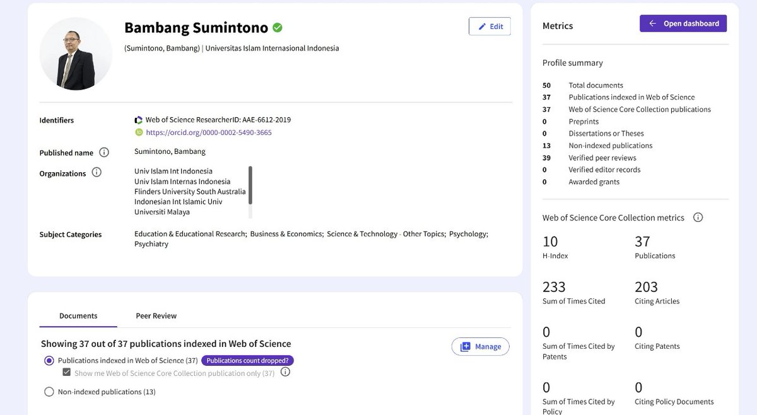Open the ORCID profile link
The width and height of the screenshot is (757, 415).
pyautogui.click(x=208, y=132)
